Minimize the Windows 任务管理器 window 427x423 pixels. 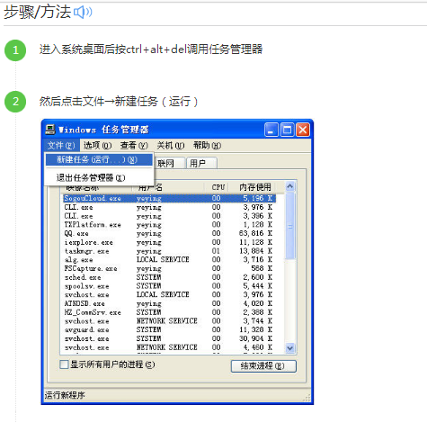[x=271, y=130]
